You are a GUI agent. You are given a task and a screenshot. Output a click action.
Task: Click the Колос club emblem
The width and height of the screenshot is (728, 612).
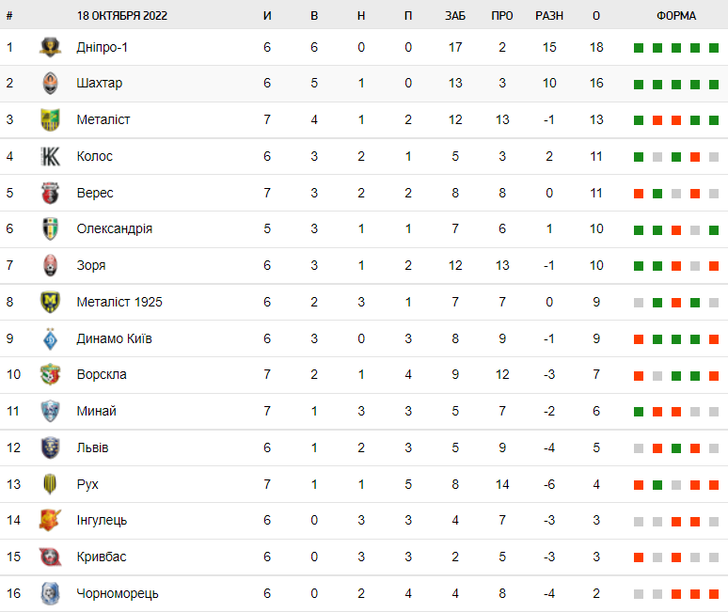point(50,156)
